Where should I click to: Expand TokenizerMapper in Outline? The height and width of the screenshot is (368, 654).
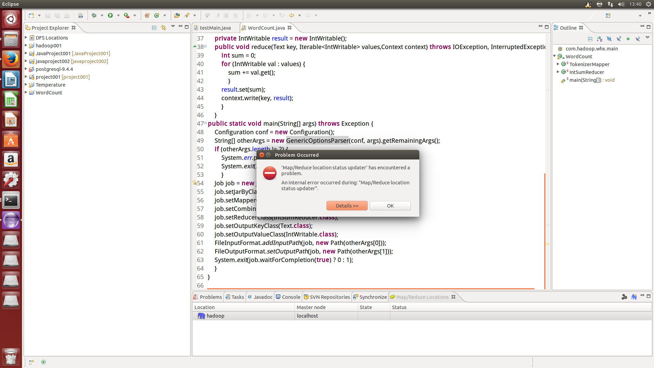pyautogui.click(x=558, y=64)
